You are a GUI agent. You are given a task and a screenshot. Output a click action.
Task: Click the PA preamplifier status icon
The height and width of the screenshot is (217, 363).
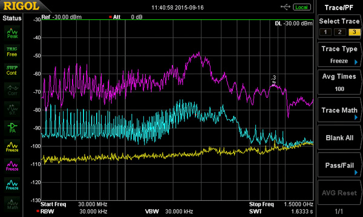[x=12, y=128]
